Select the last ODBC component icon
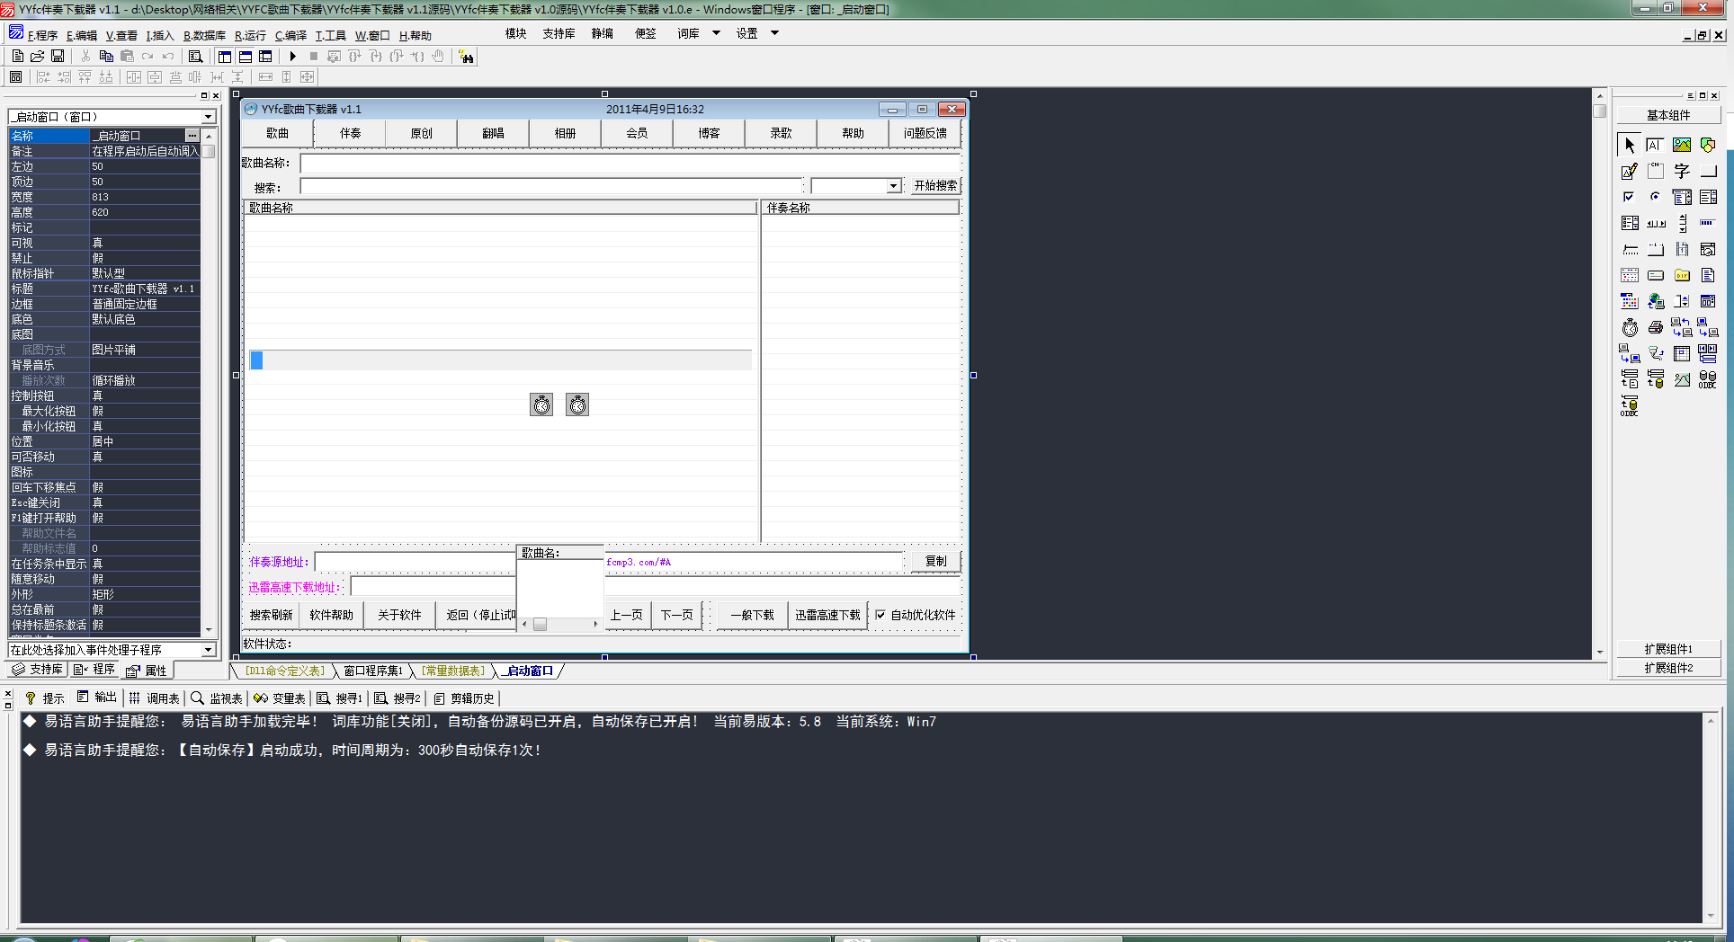This screenshot has height=942, width=1734. pyautogui.click(x=1630, y=405)
